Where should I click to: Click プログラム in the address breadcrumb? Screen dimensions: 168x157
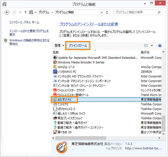(x=44, y=12)
